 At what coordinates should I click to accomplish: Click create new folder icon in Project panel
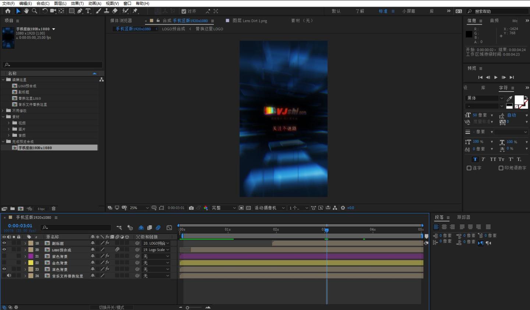tap(13, 209)
